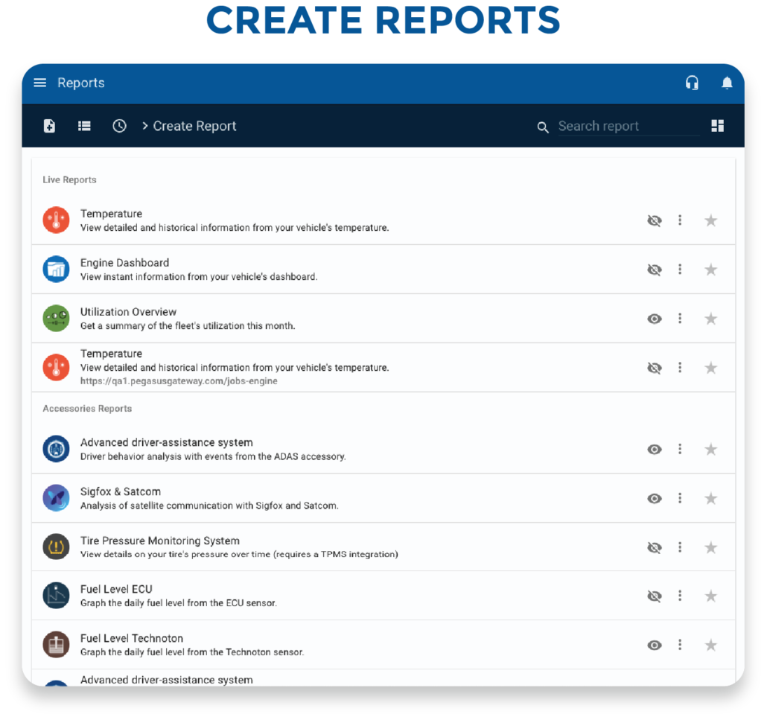Star the Engine Dashboard report
Screen dimensions: 767x720
pyautogui.click(x=710, y=270)
